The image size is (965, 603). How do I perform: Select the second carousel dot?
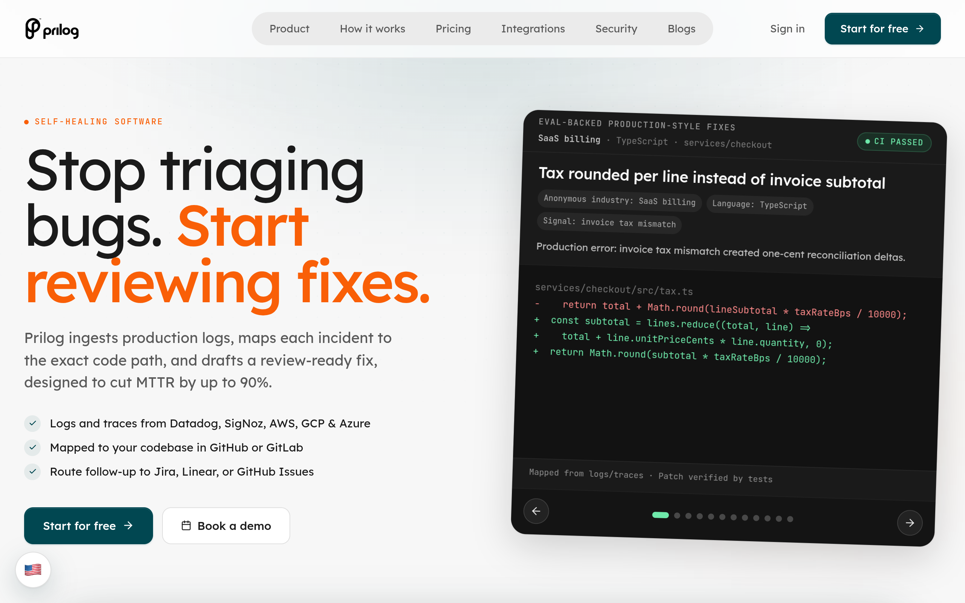[x=677, y=516]
